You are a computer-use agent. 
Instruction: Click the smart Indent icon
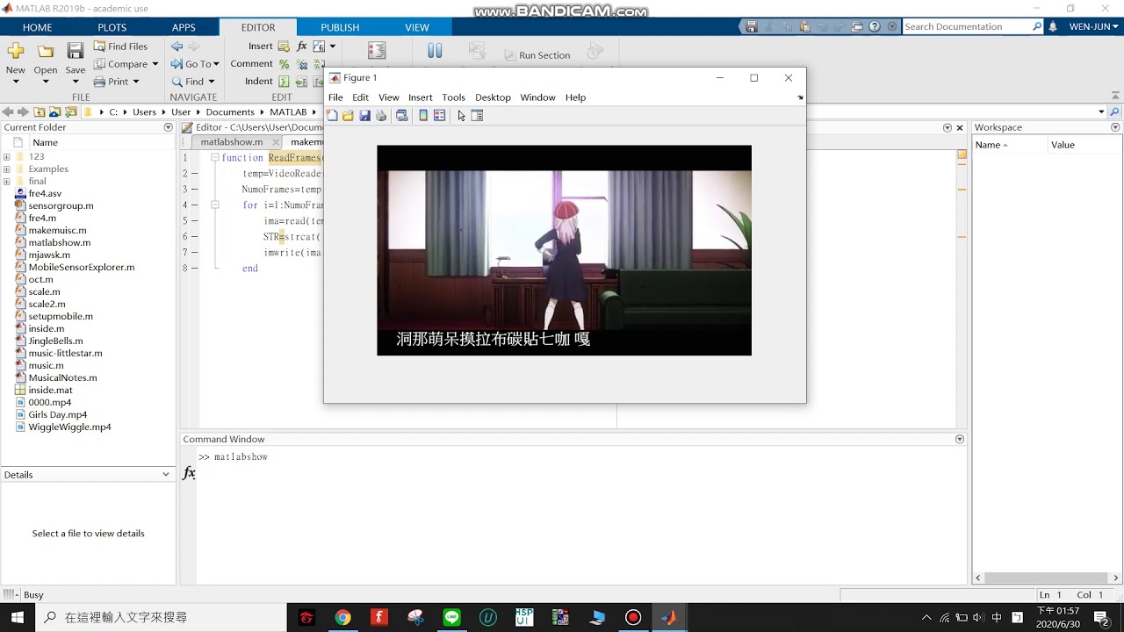[x=284, y=82]
